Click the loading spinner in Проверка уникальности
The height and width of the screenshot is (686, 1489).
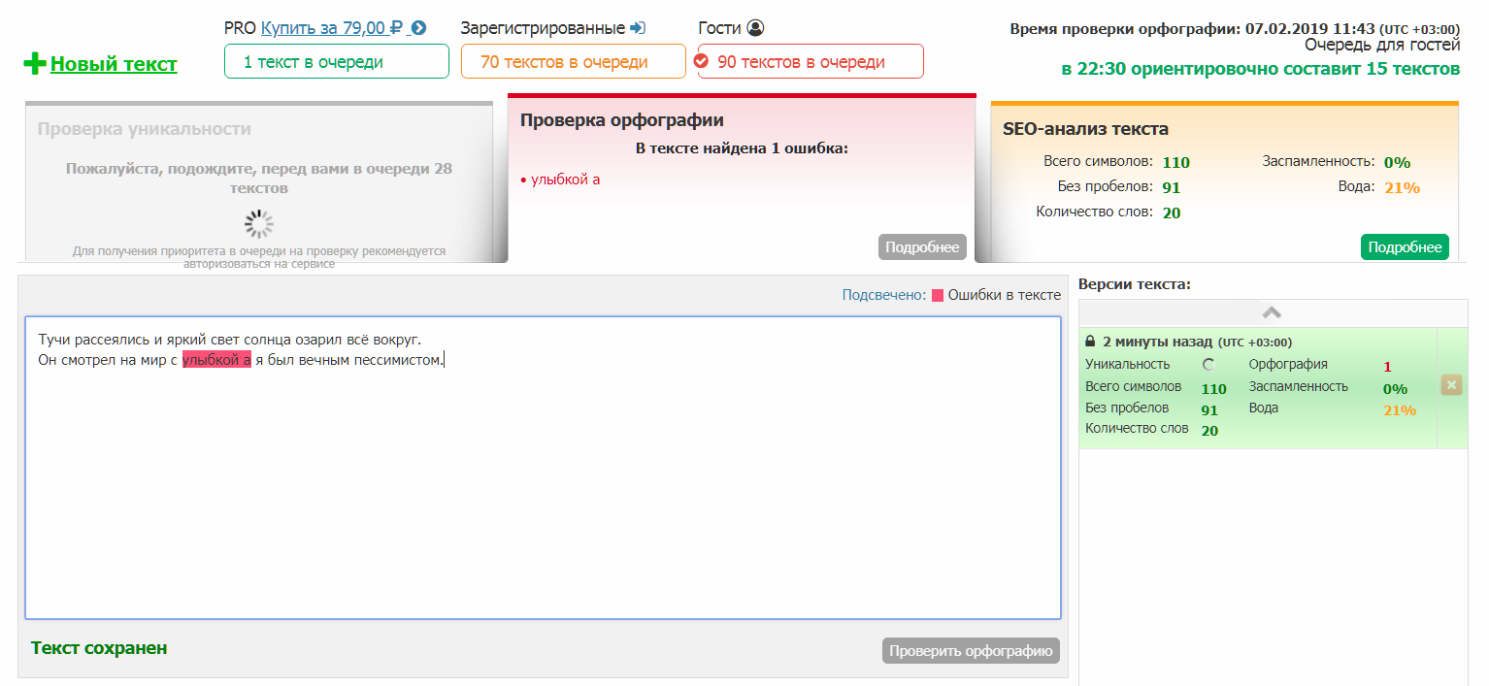point(259,224)
